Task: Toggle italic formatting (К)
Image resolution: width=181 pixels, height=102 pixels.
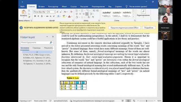Action: coord(38,16)
